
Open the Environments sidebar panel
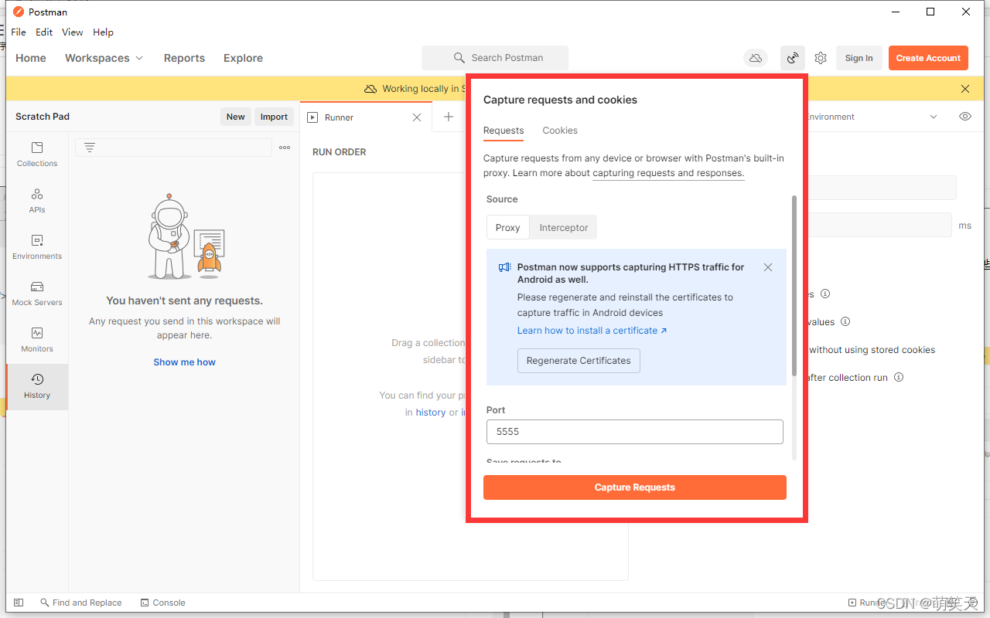(37, 247)
